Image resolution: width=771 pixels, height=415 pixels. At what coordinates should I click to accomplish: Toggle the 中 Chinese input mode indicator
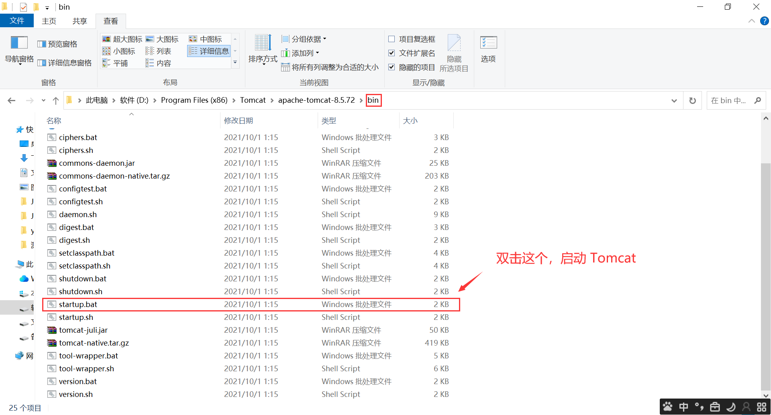[x=683, y=407]
